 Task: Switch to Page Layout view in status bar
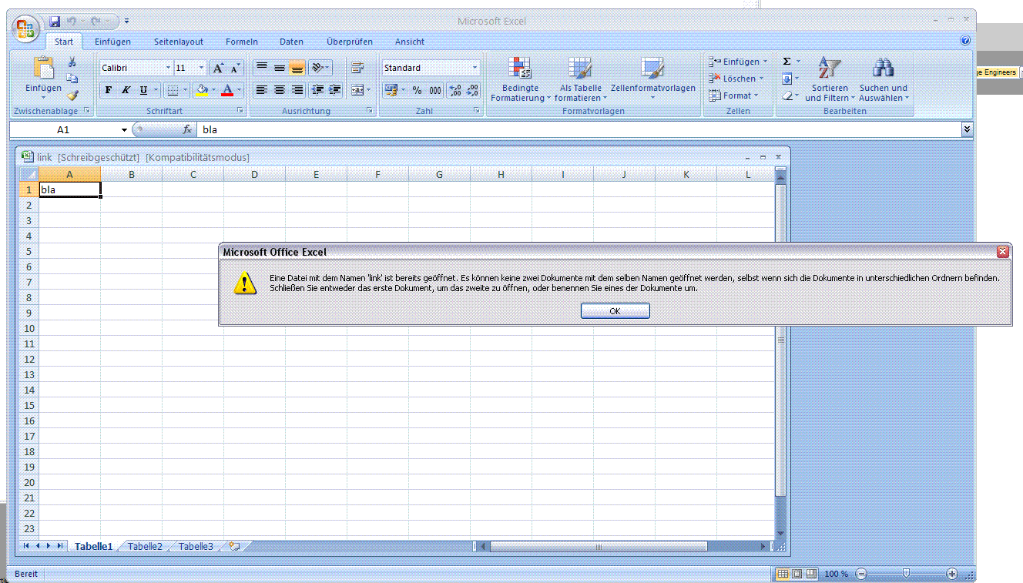[x=797, y=574]
